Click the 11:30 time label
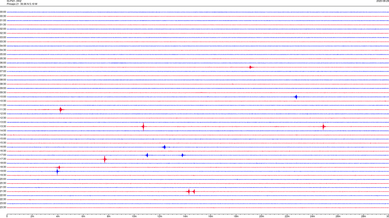 click(3, 109)
